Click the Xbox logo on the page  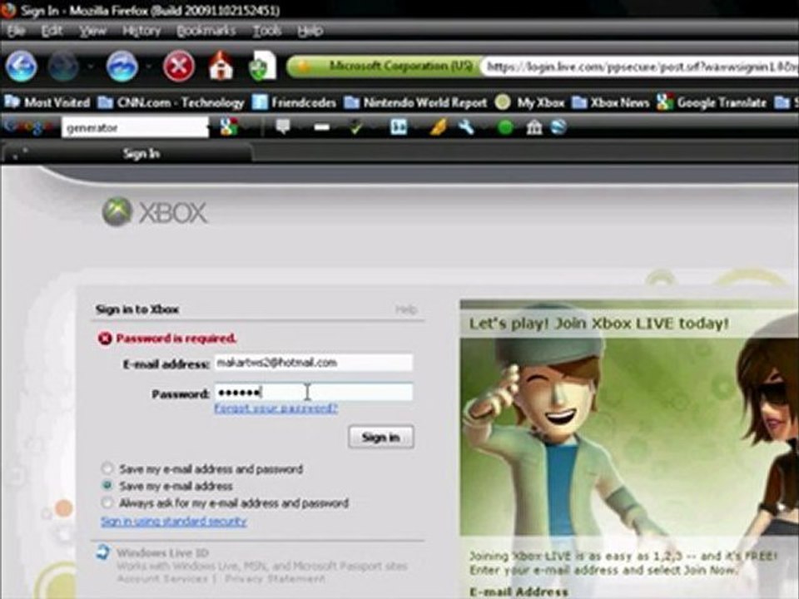155,212
